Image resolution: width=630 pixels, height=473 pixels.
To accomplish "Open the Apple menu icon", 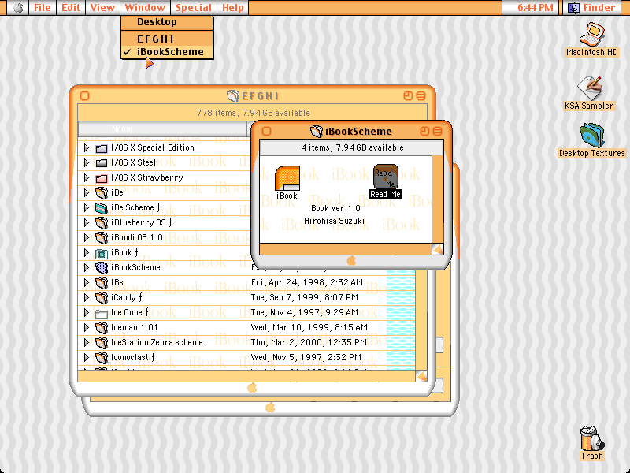I will [17, 8].
